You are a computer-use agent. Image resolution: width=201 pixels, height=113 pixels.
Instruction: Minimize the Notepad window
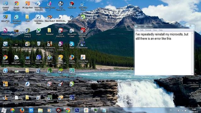[181, 26]
